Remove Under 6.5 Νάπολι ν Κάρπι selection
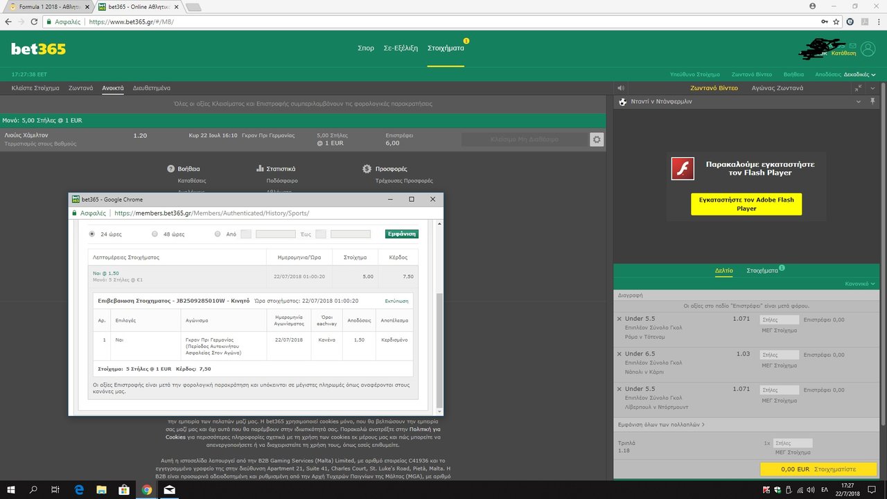The height and width of the screenshot is (499, 887). click(620, 354)
